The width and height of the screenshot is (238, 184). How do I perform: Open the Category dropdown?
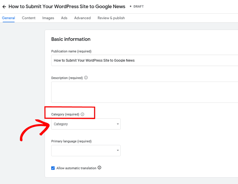click(86, 124)
